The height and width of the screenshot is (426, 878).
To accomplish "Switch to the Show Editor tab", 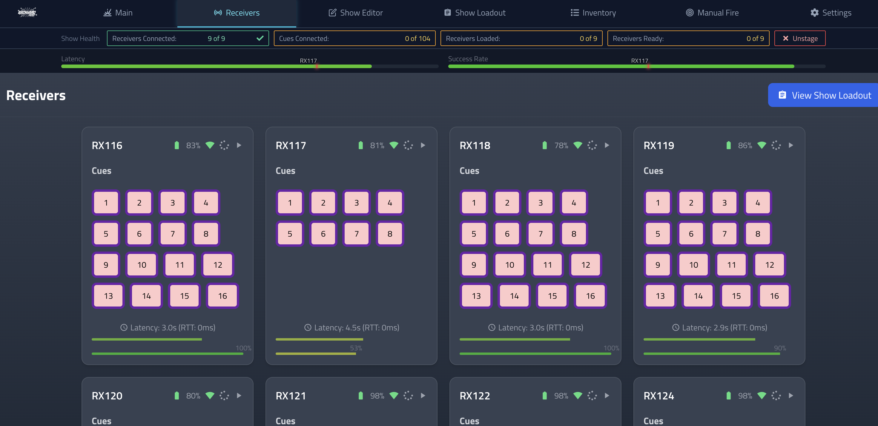I will (x=355, y=13).
